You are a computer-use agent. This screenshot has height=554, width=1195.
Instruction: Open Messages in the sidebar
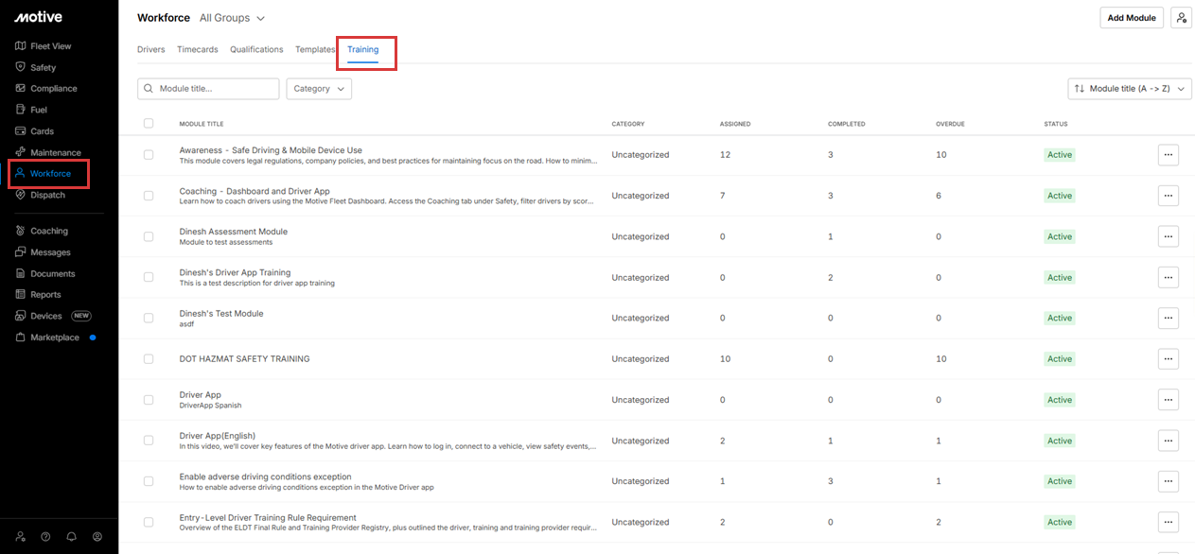click(x=49, y=252)
